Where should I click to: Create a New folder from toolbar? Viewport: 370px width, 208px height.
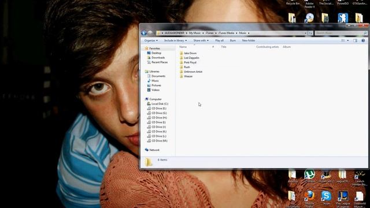pos(249,40)
